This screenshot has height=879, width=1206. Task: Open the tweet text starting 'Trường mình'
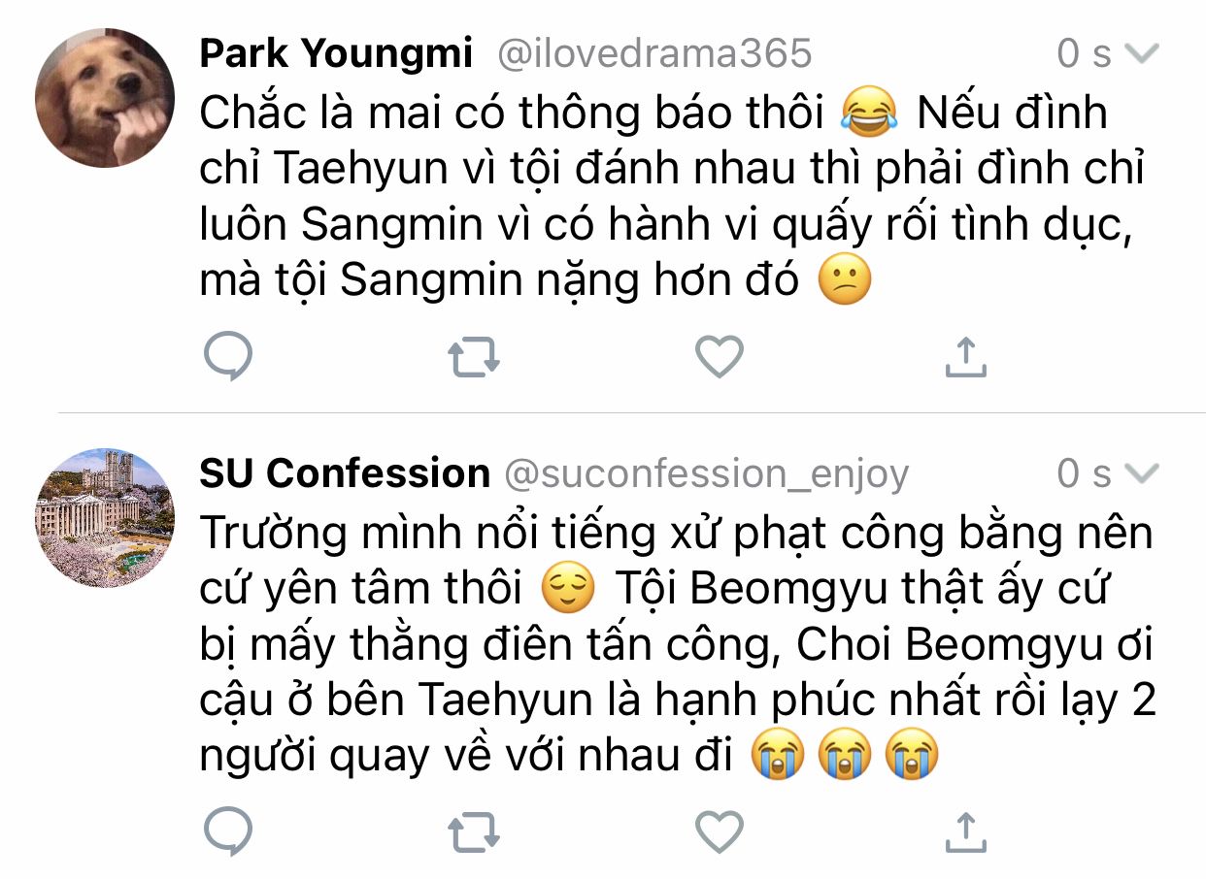pyautogui.click(x=676, y=644)
